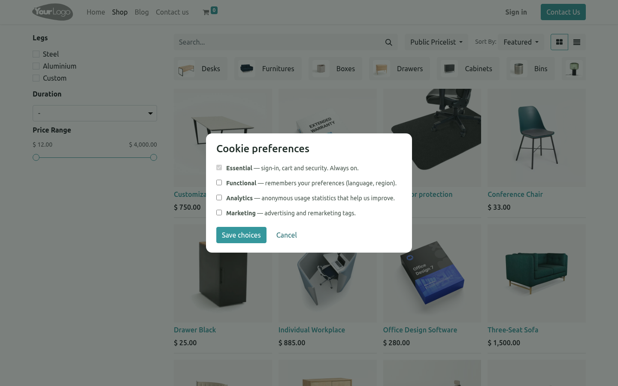618x386 pixels.
Task: Open the Furnitures category
Action: tap(268, 69)
